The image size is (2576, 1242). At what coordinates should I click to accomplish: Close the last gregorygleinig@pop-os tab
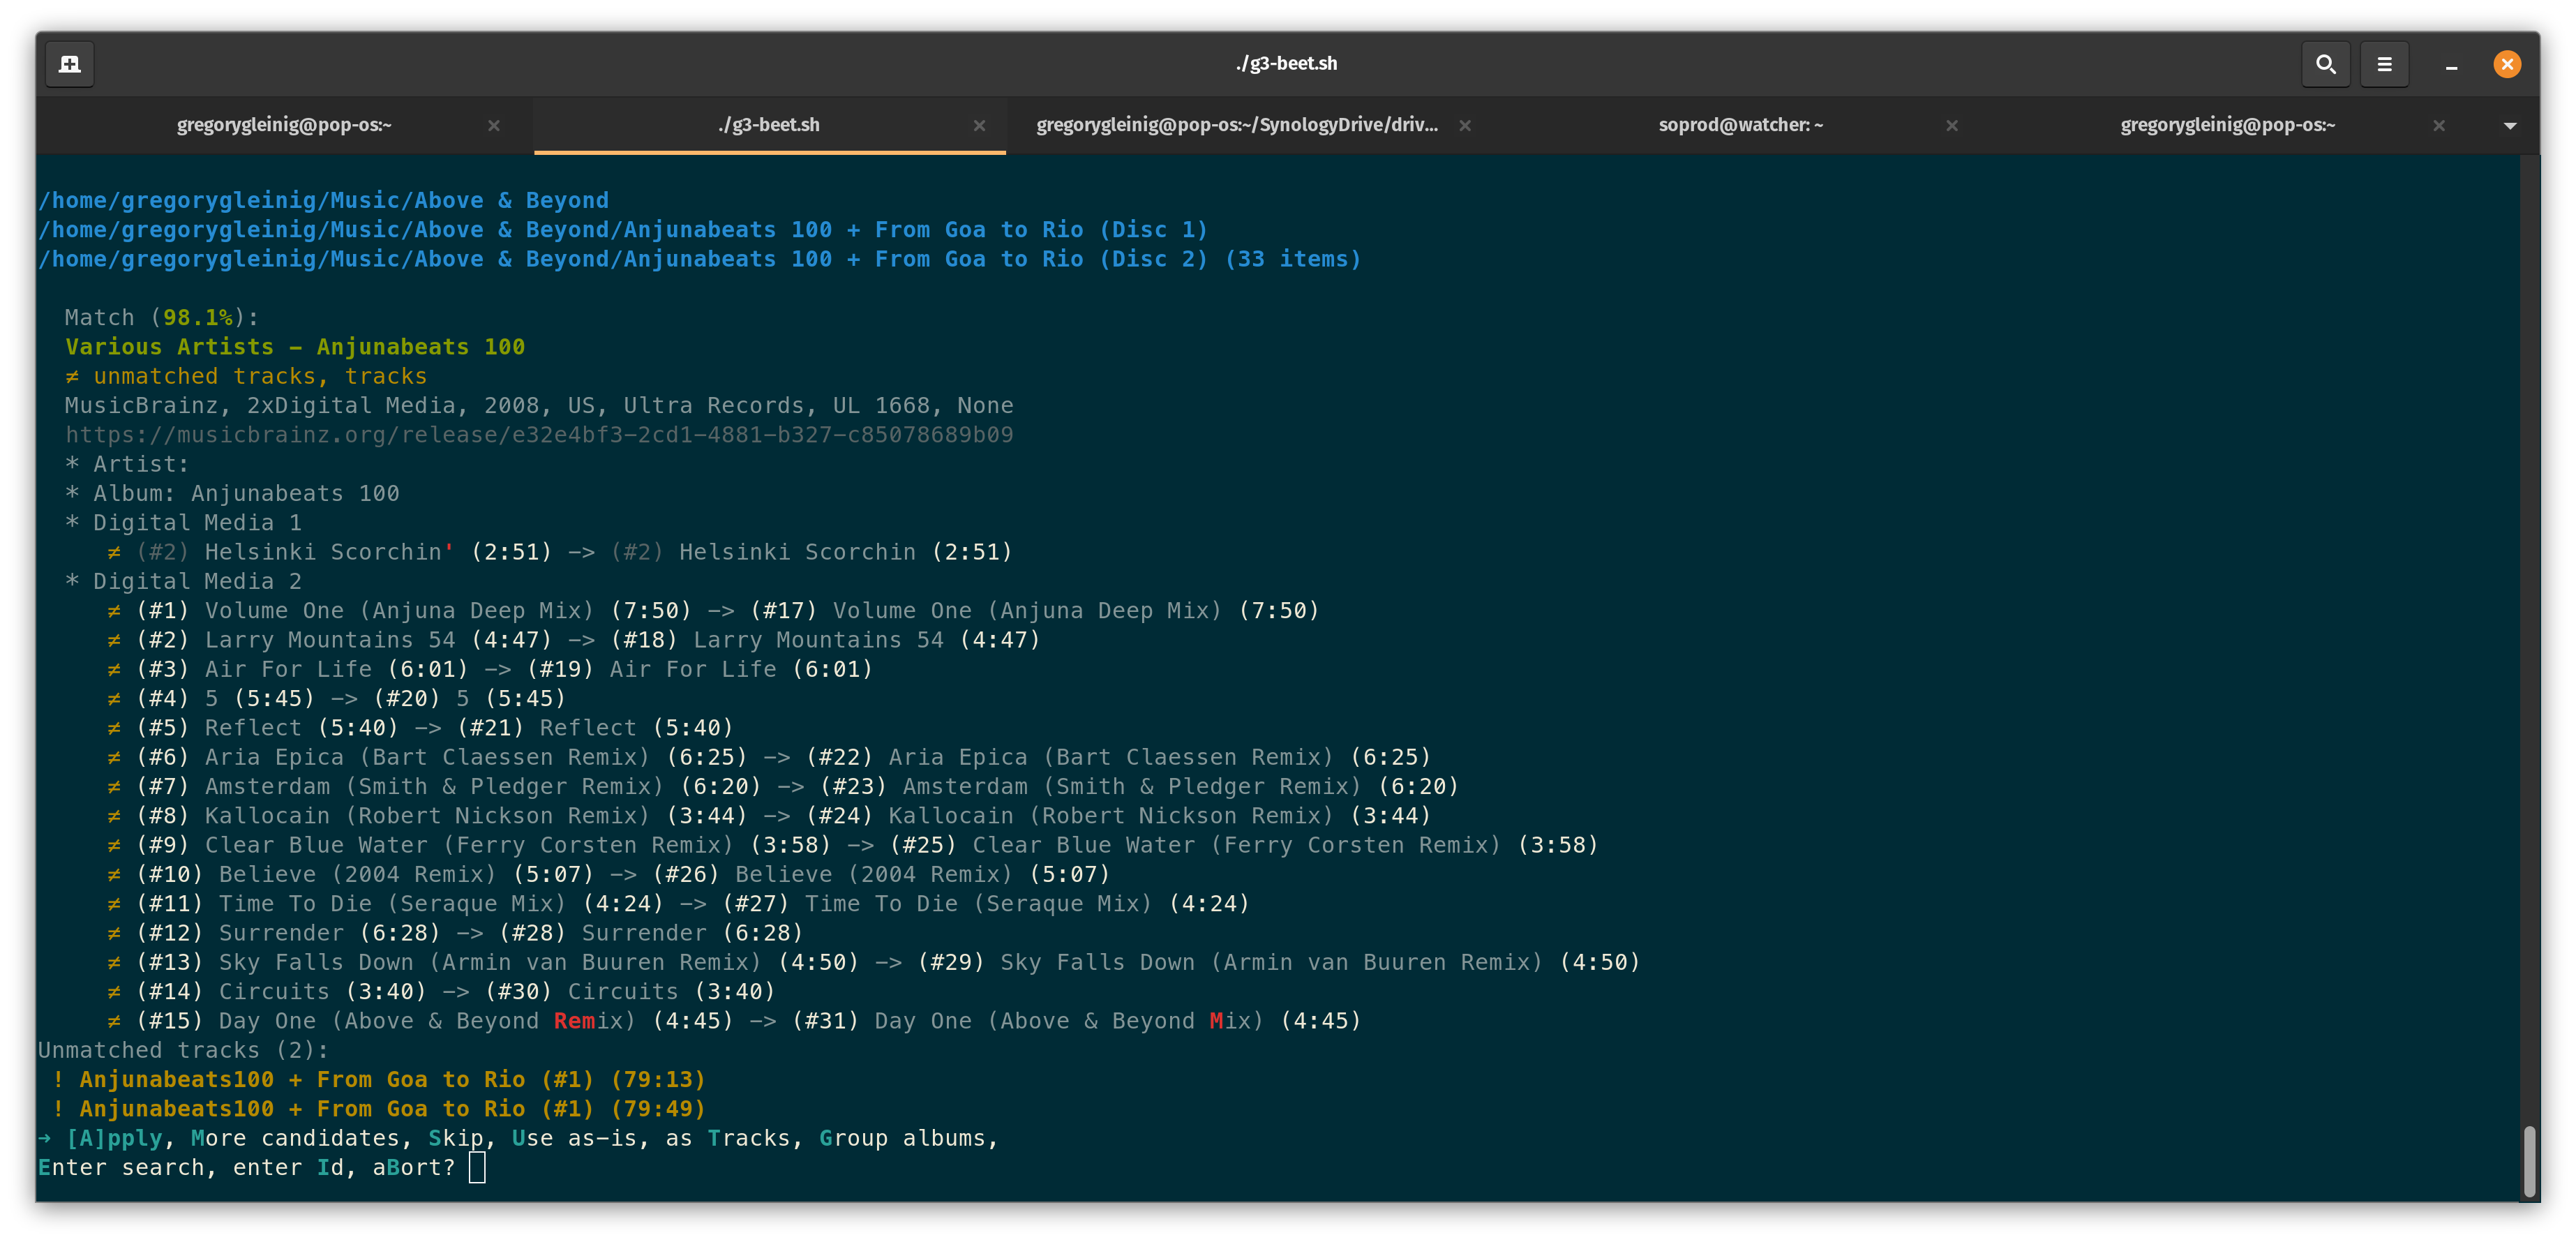point(2438,126)
